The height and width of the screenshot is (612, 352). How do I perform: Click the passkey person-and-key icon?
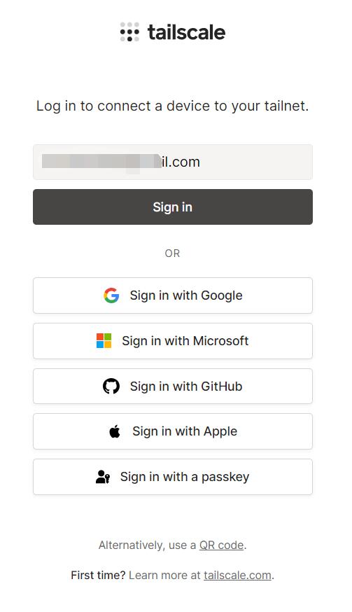coord(103,477)
